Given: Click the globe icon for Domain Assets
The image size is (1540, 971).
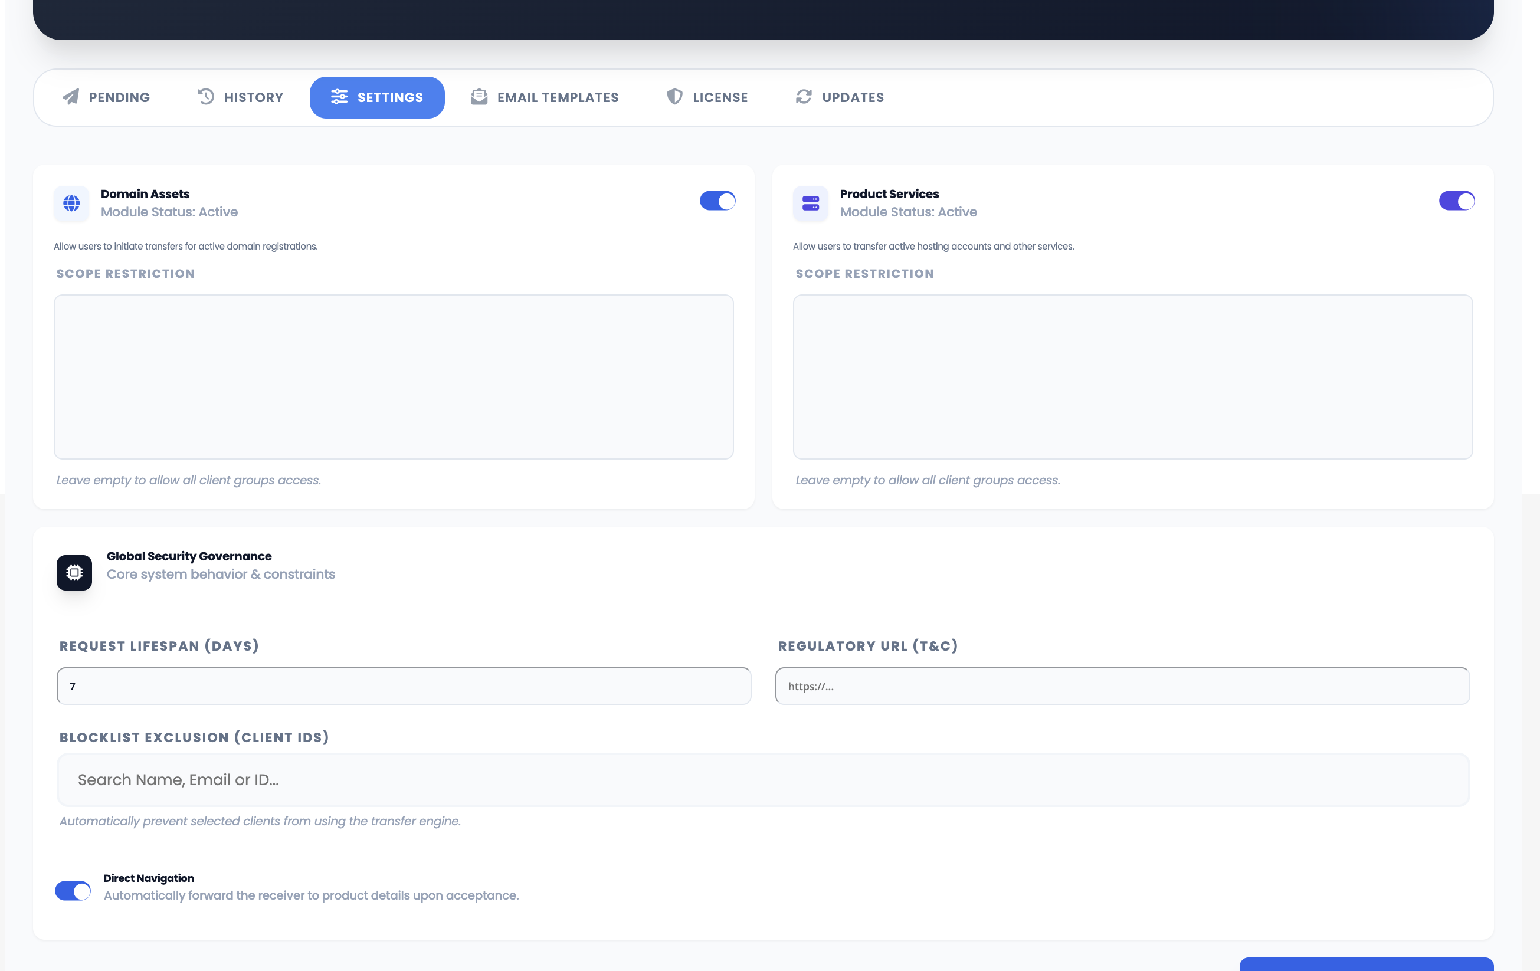Looking at the screenshot, I should tap(71, 204).
